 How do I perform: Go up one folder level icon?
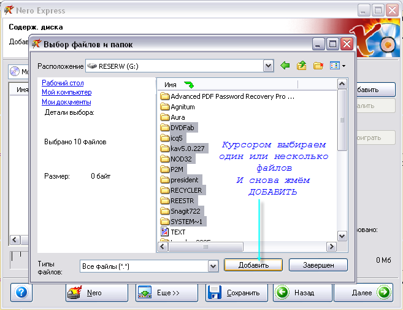click(x=301, y=66)
